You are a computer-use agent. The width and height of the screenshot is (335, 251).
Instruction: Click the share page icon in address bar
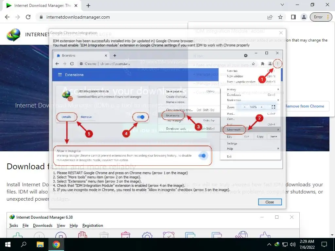(270, 17)
